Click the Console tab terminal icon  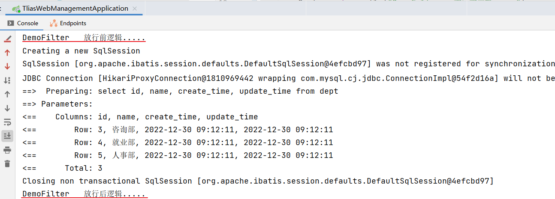(11, 23)
